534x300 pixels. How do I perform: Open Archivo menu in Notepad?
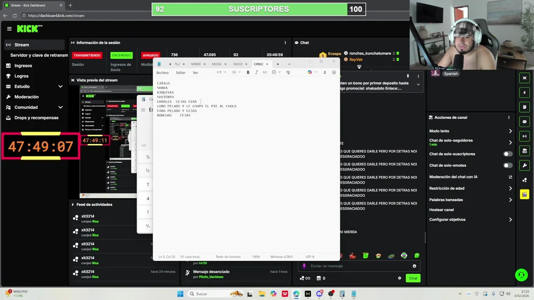[162, 72]
